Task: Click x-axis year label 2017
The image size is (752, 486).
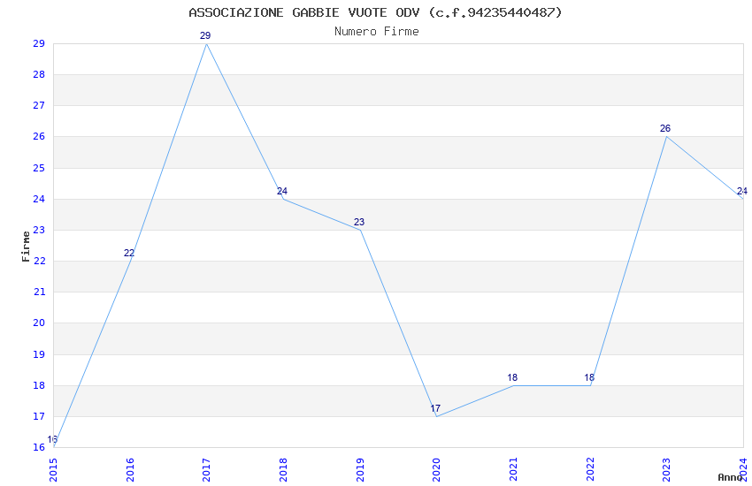Action: (207, 470)
